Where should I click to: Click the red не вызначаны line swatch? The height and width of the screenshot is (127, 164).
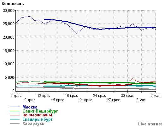(x=15, y=115)
